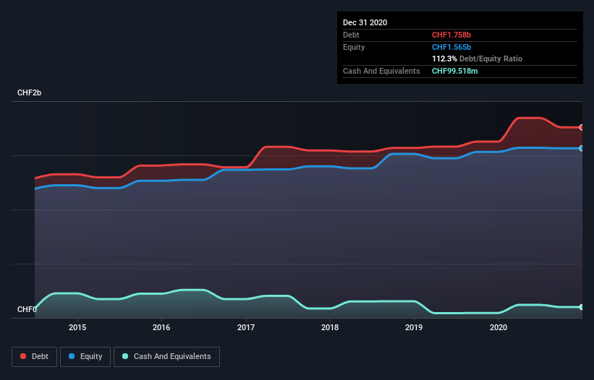Select the blue Equity endpoint marker on chart
This screenshot has height=380, width=594.
(582, 148)
